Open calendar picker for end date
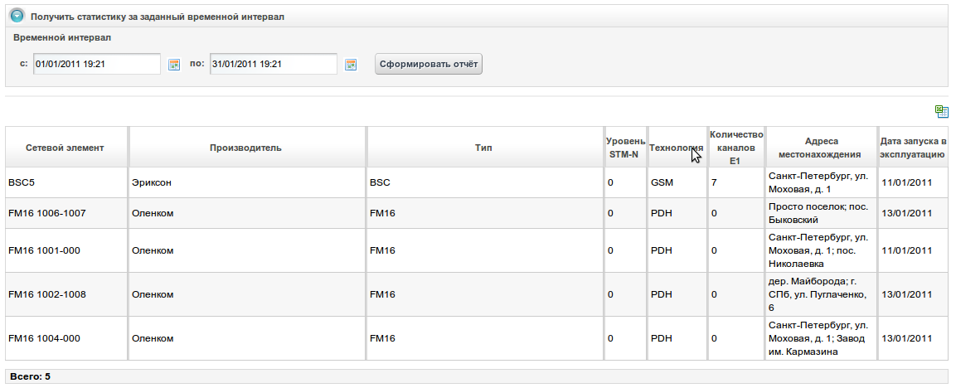Viewport: 956px width, 388px height. 351,65
